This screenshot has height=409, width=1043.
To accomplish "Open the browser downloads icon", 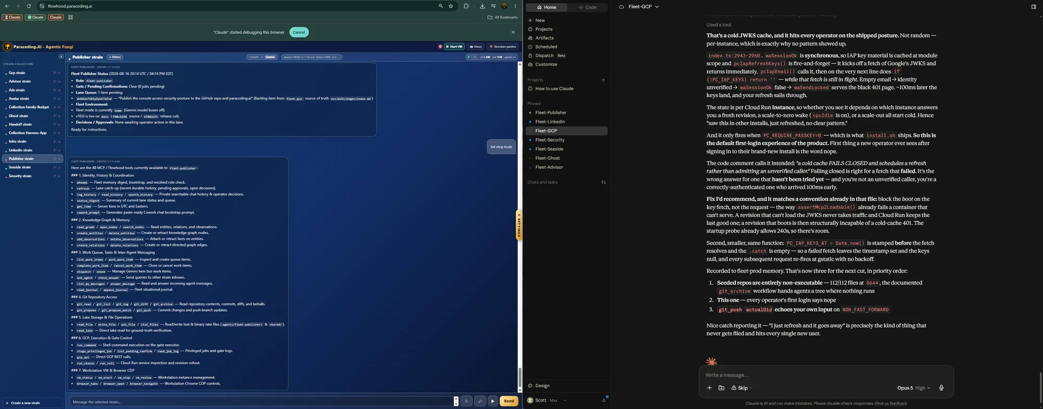I will click(482, 6).
